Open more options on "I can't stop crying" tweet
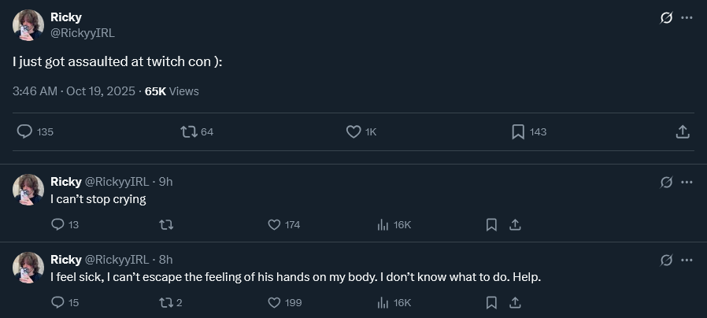The width and height of the screenshot is (707, 318). coord(687,182)
